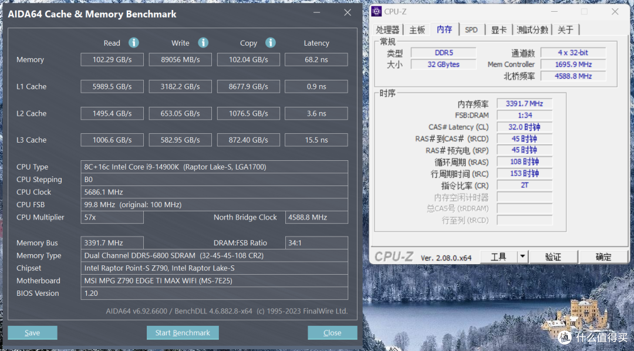
Task: Switch to the 主板 tab in CPU-Z
Action: [417, 29]
